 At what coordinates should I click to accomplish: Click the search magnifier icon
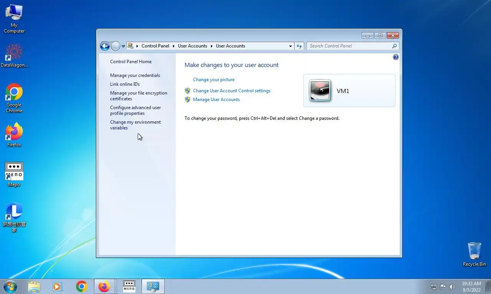tap(394, 46)
